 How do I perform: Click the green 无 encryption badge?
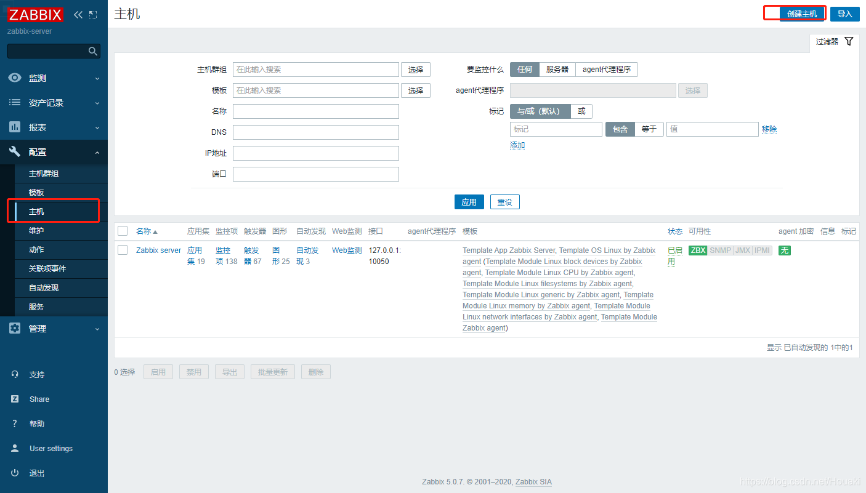784,251
